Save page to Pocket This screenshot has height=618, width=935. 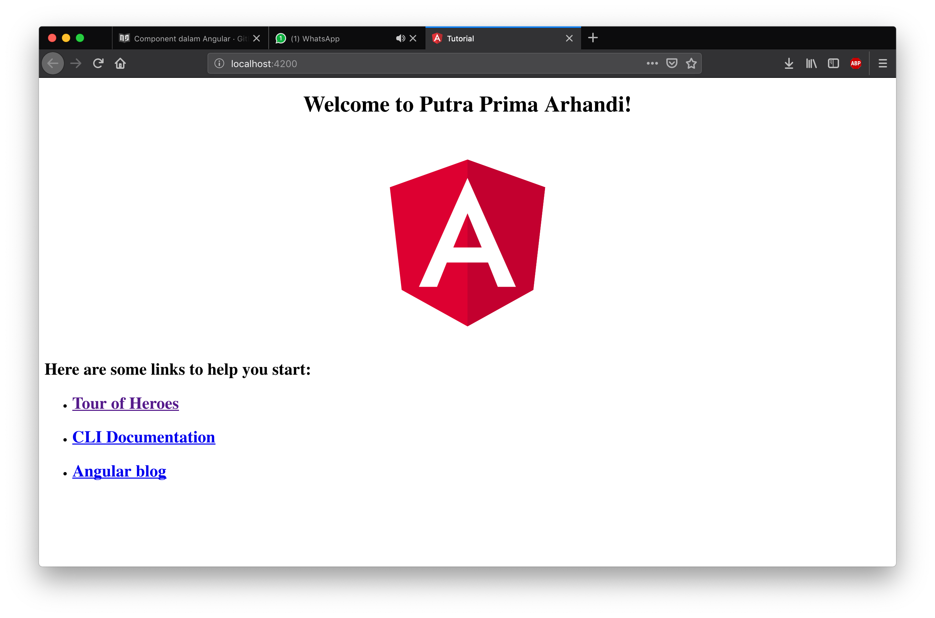pos(672,64)
